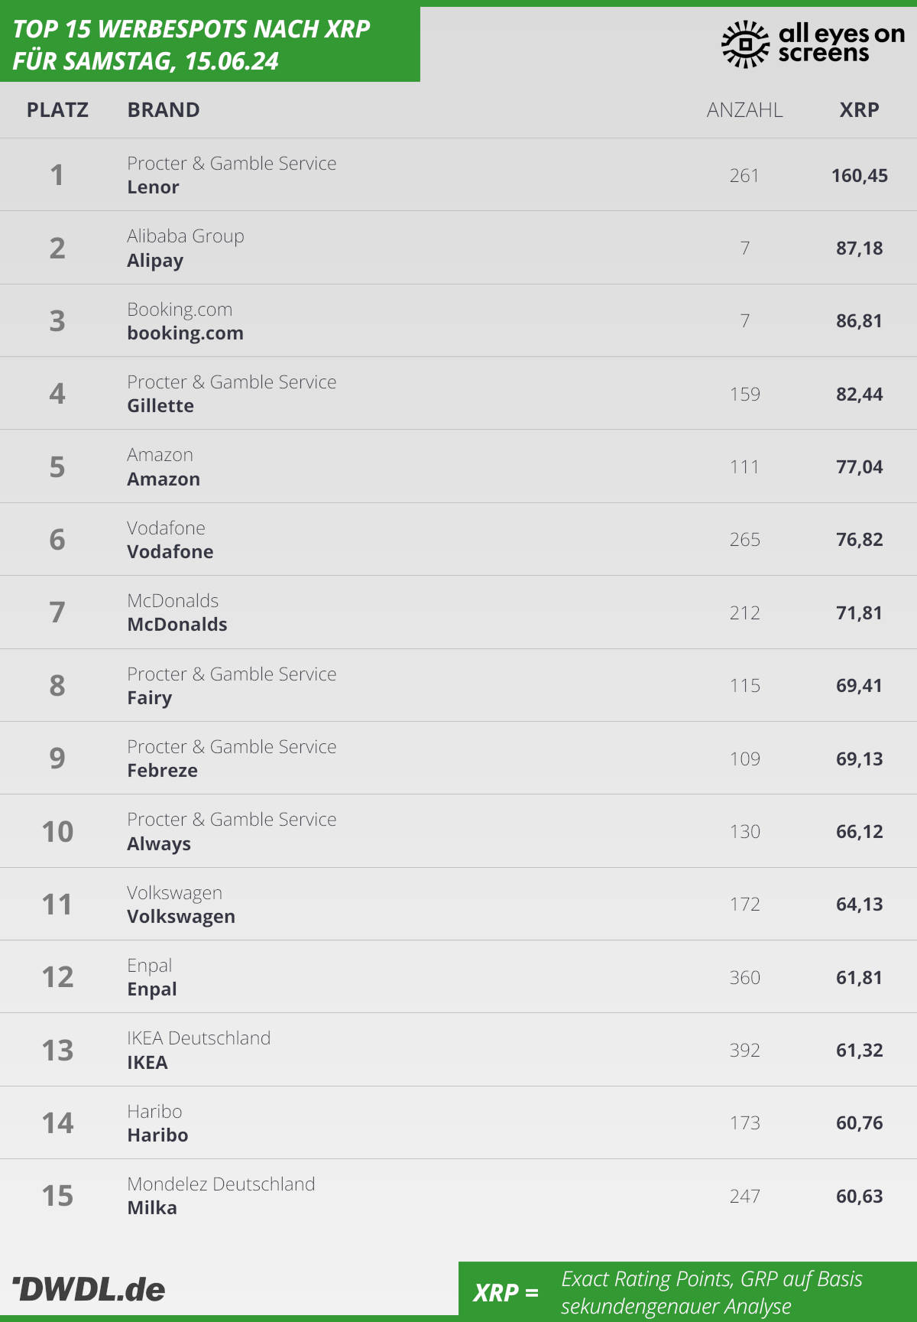Viewport: 917px width, 1322px height.
Task: Select the PLATZ column header
Action: 57,110
